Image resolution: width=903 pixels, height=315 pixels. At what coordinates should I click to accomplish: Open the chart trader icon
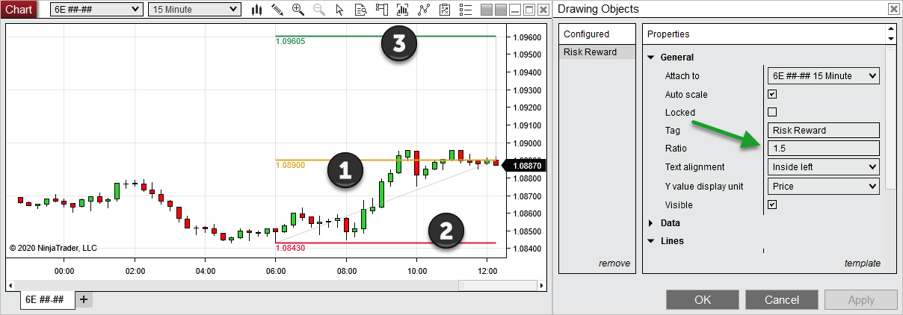click(x=381, y=10)
